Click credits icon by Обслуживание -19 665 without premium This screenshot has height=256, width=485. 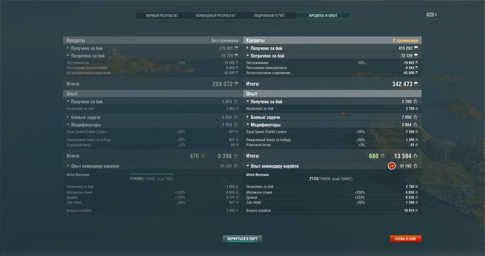click(237, 63)
